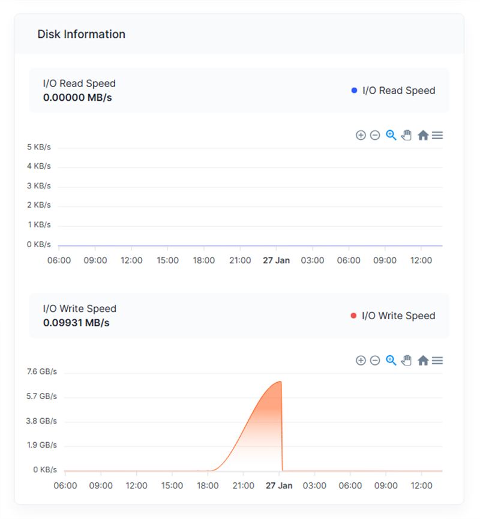
Task: Click the 0.09931 MB/s write speed value
Action: 76,323
